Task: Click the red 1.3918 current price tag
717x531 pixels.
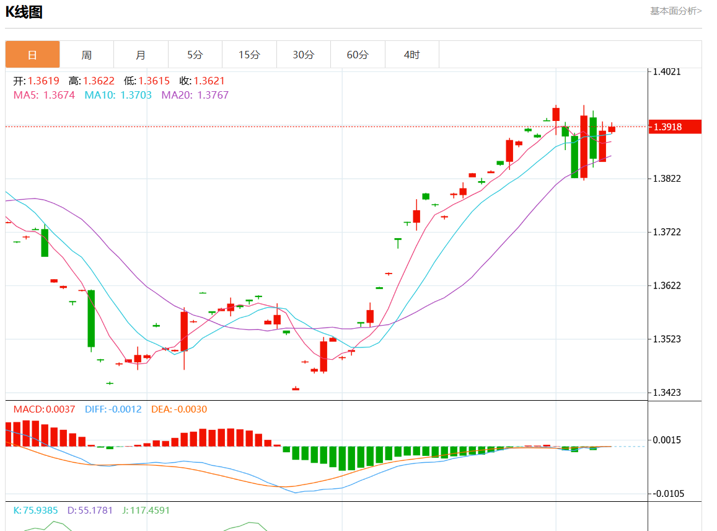Action: tap(674, 127)
